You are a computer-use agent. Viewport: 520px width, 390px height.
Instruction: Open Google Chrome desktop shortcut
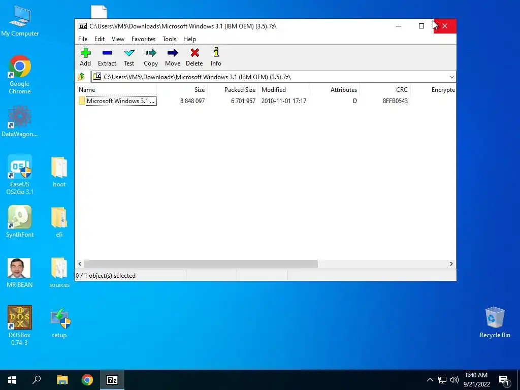point(20,75)
